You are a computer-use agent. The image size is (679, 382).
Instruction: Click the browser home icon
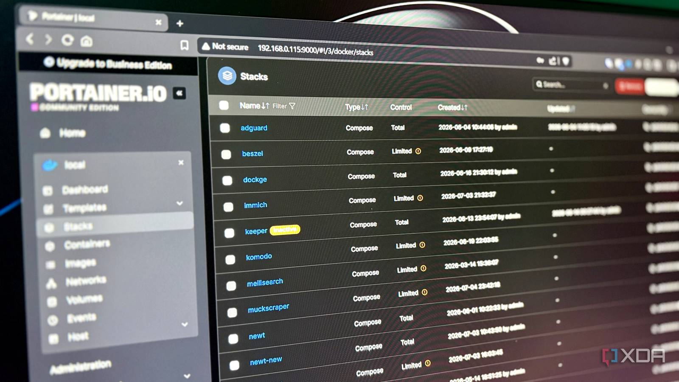click(x=87, y=41)
